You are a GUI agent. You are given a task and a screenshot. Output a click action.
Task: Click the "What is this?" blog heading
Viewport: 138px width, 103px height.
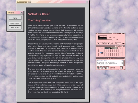(39, 14)
